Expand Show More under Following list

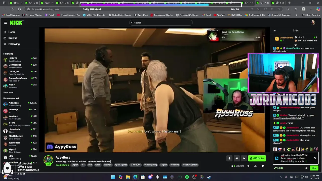(8, 92)
